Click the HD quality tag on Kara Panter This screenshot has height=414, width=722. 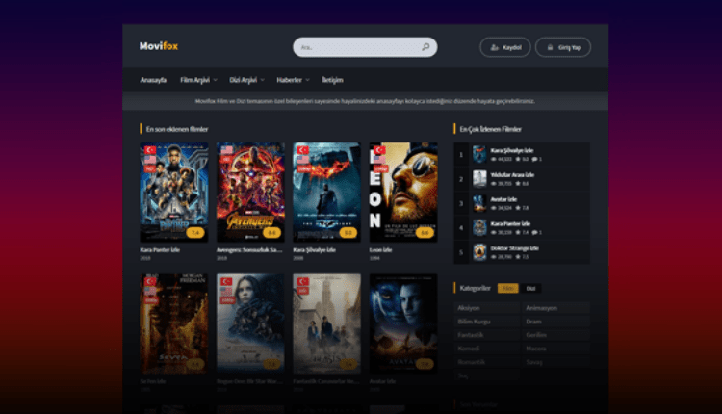pyautogui.click(x=149, y=169)
